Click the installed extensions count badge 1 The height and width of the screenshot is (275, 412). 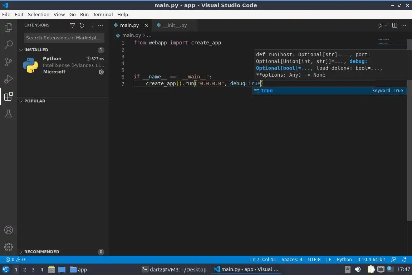(101, 50)
